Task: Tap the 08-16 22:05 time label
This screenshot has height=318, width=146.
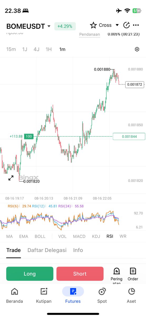Action: (102, 198)
